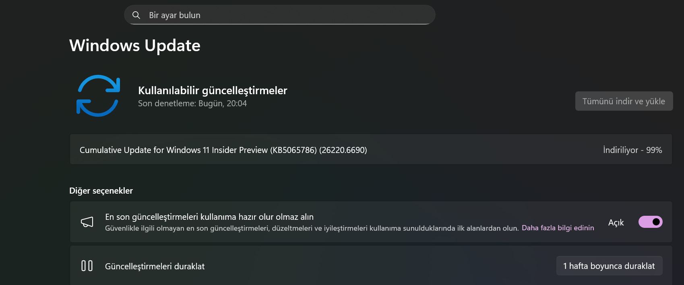Click 'En son güncelleştirmeleri kullanıma hazır' option title
Screen dimensions: 684x285
pyautogui.click(x=209, y=217)
